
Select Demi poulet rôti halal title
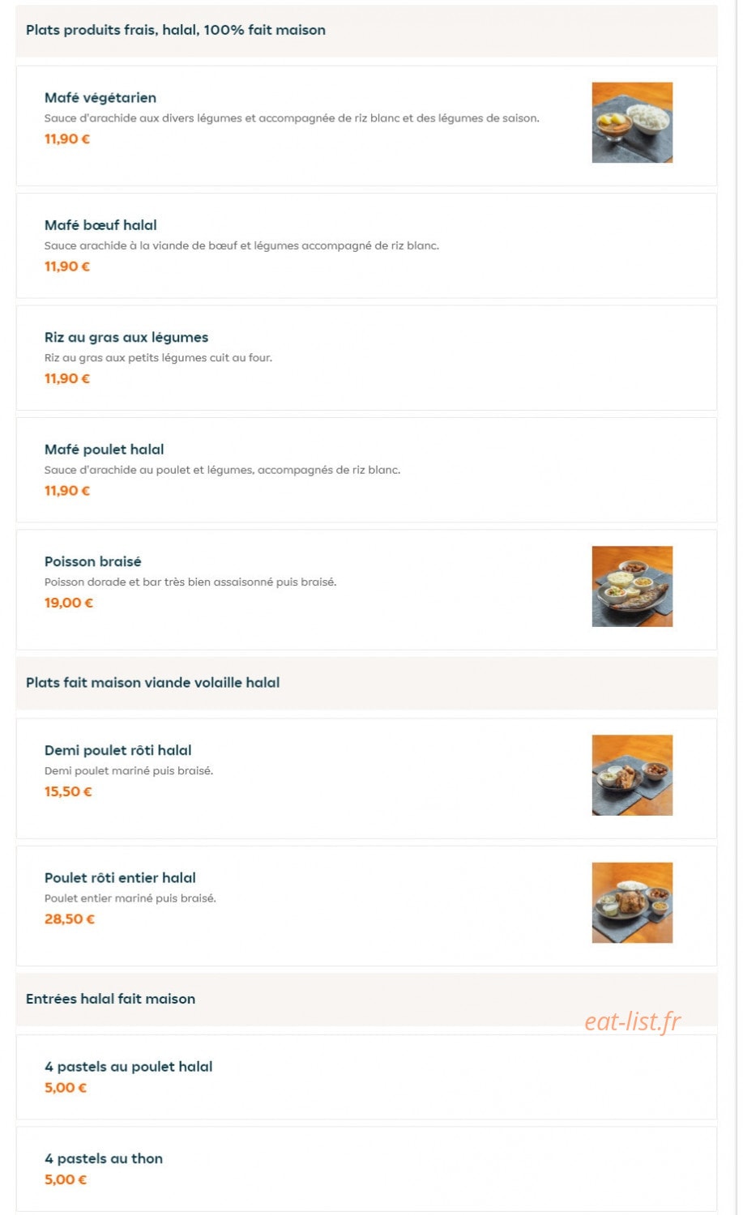tap(118, 750)
